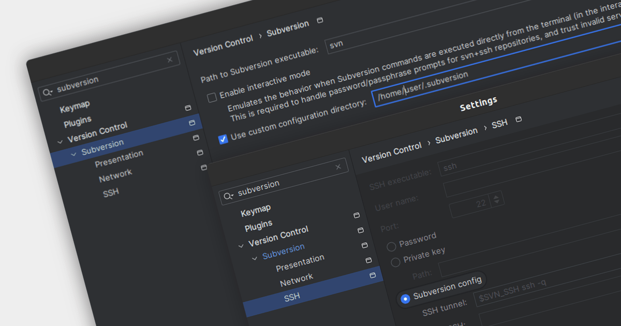The image size is (621, 326).
Task: Clear the search field in the front window
Action: [338, 167]
